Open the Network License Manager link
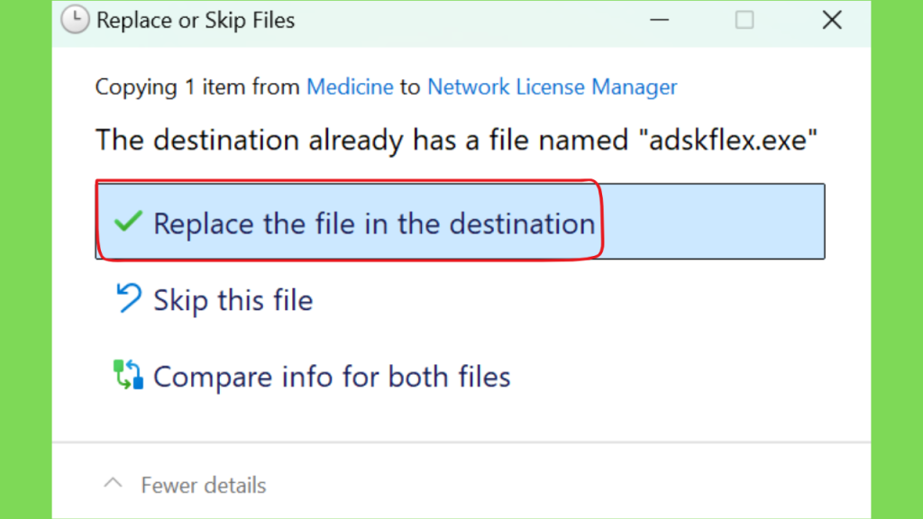 point(553,87)
